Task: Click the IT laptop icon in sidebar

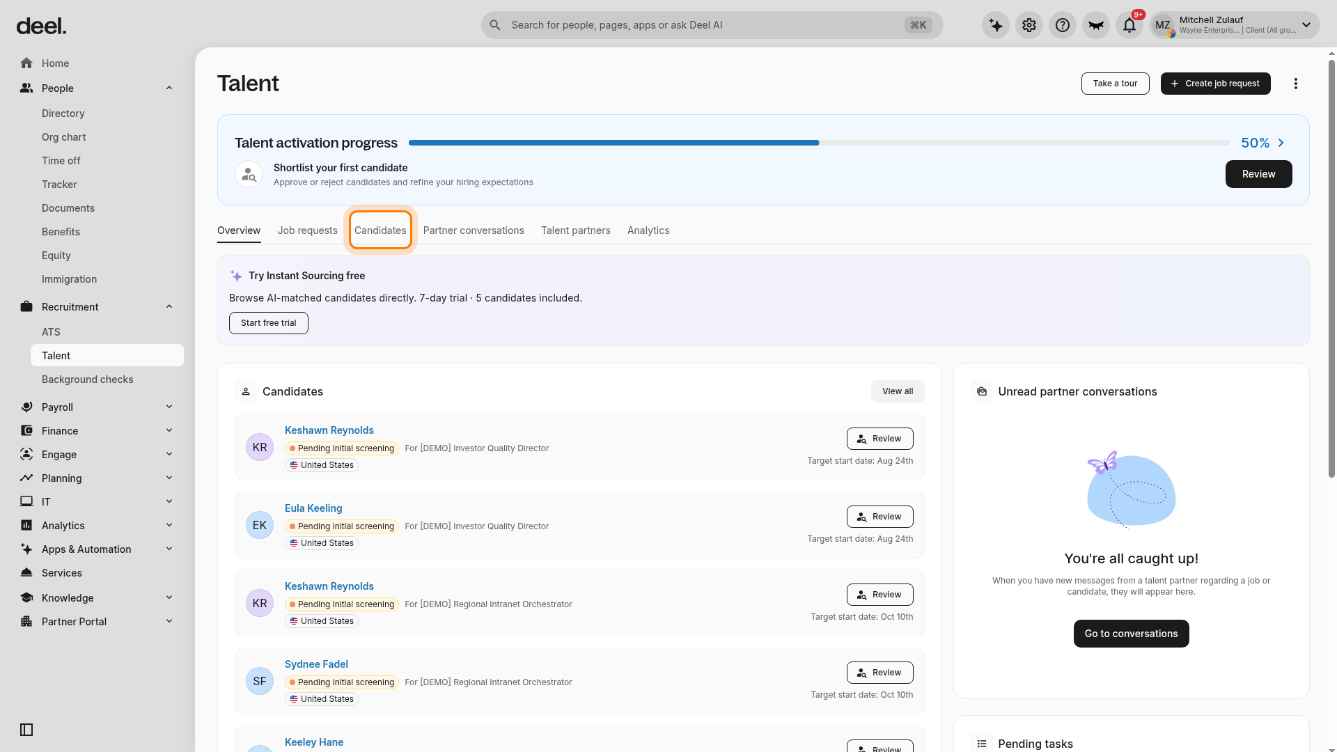Action: pos(26,502)
